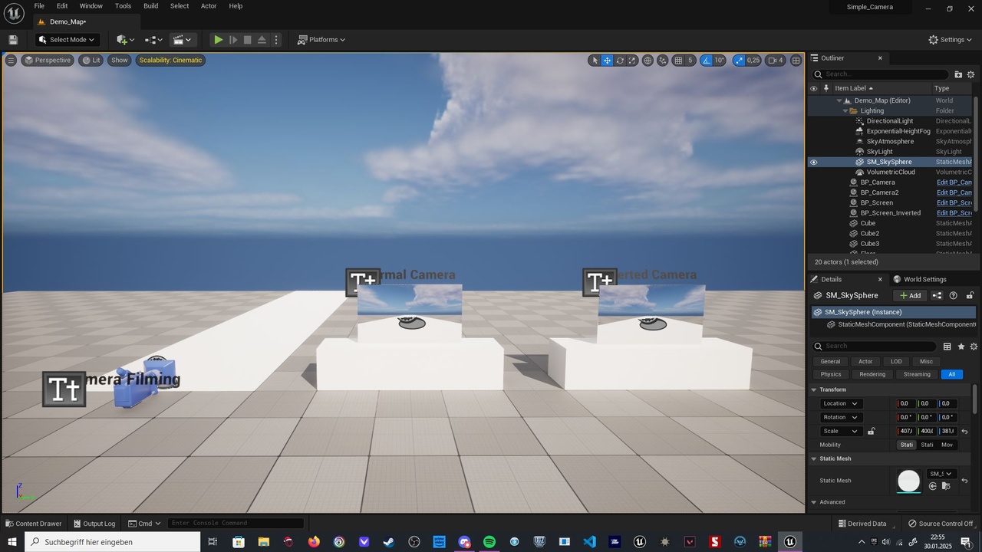Image resolution: width=982 pixels, height=552 pixels.
Task: Toggle grid snapping on or off
Action: tap(678, 61)
